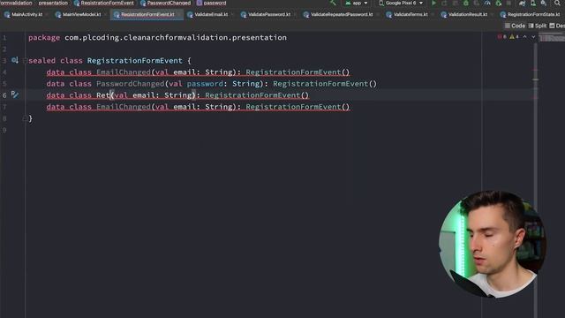Click the code minimap preview
565x318 pixels.
click(x=552, y=37)
